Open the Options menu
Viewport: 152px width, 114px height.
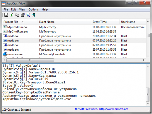[x=33, y=9]
